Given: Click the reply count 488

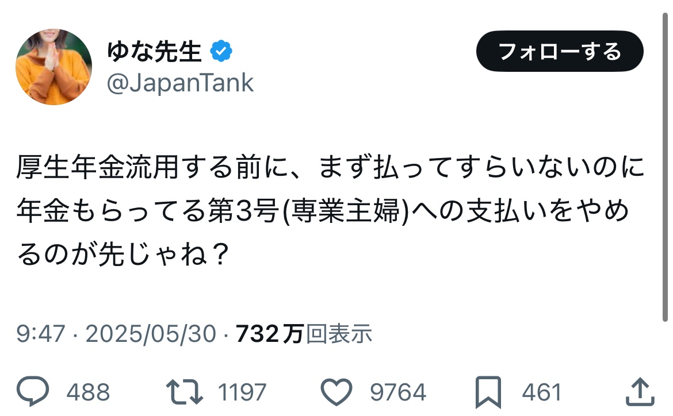Looking at the screenshot, I should 88,393.
